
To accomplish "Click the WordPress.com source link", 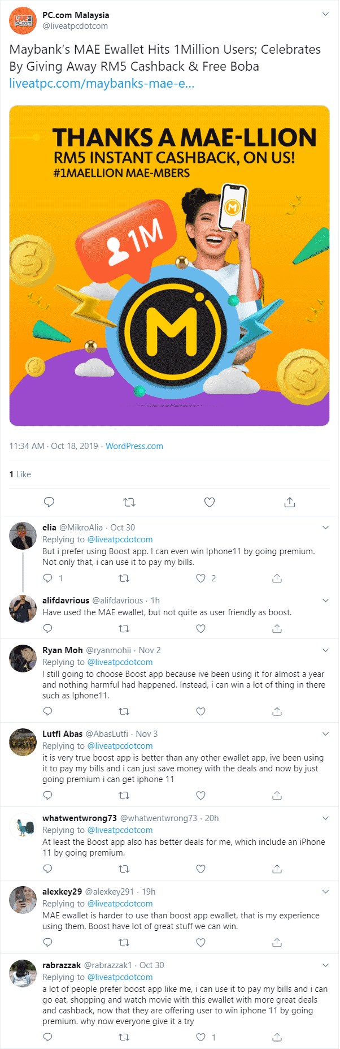I will [x=134, y=446].
